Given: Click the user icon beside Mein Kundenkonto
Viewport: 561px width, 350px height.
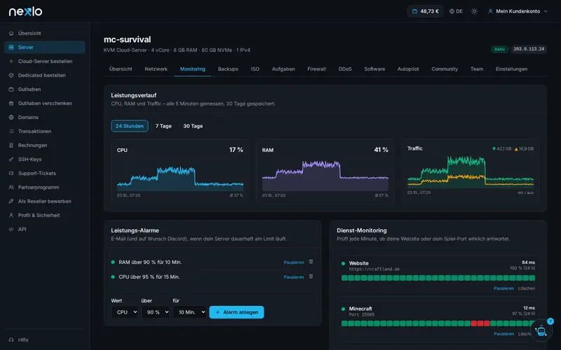Looking at the screenshot, I should point(490,11).
